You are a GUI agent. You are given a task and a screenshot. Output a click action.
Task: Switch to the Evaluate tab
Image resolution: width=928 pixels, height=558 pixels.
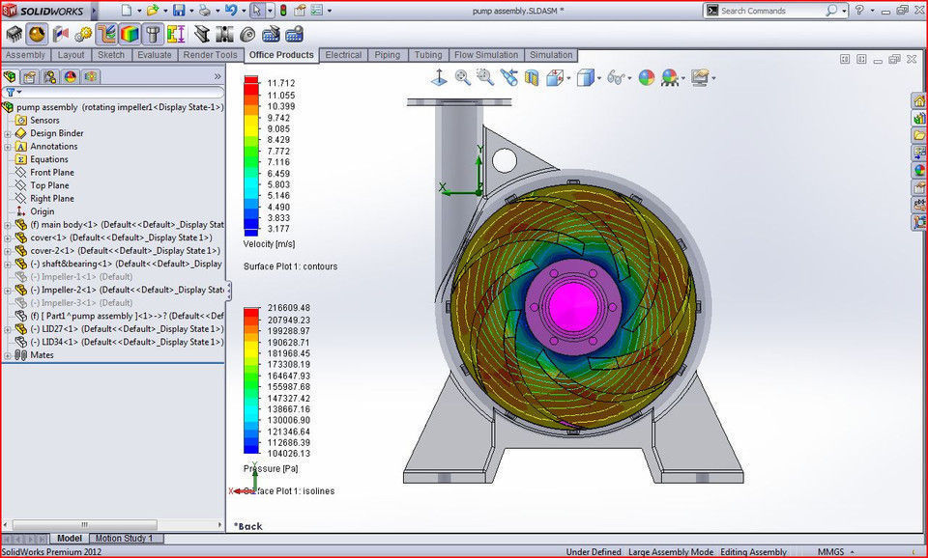coord(155,55)
